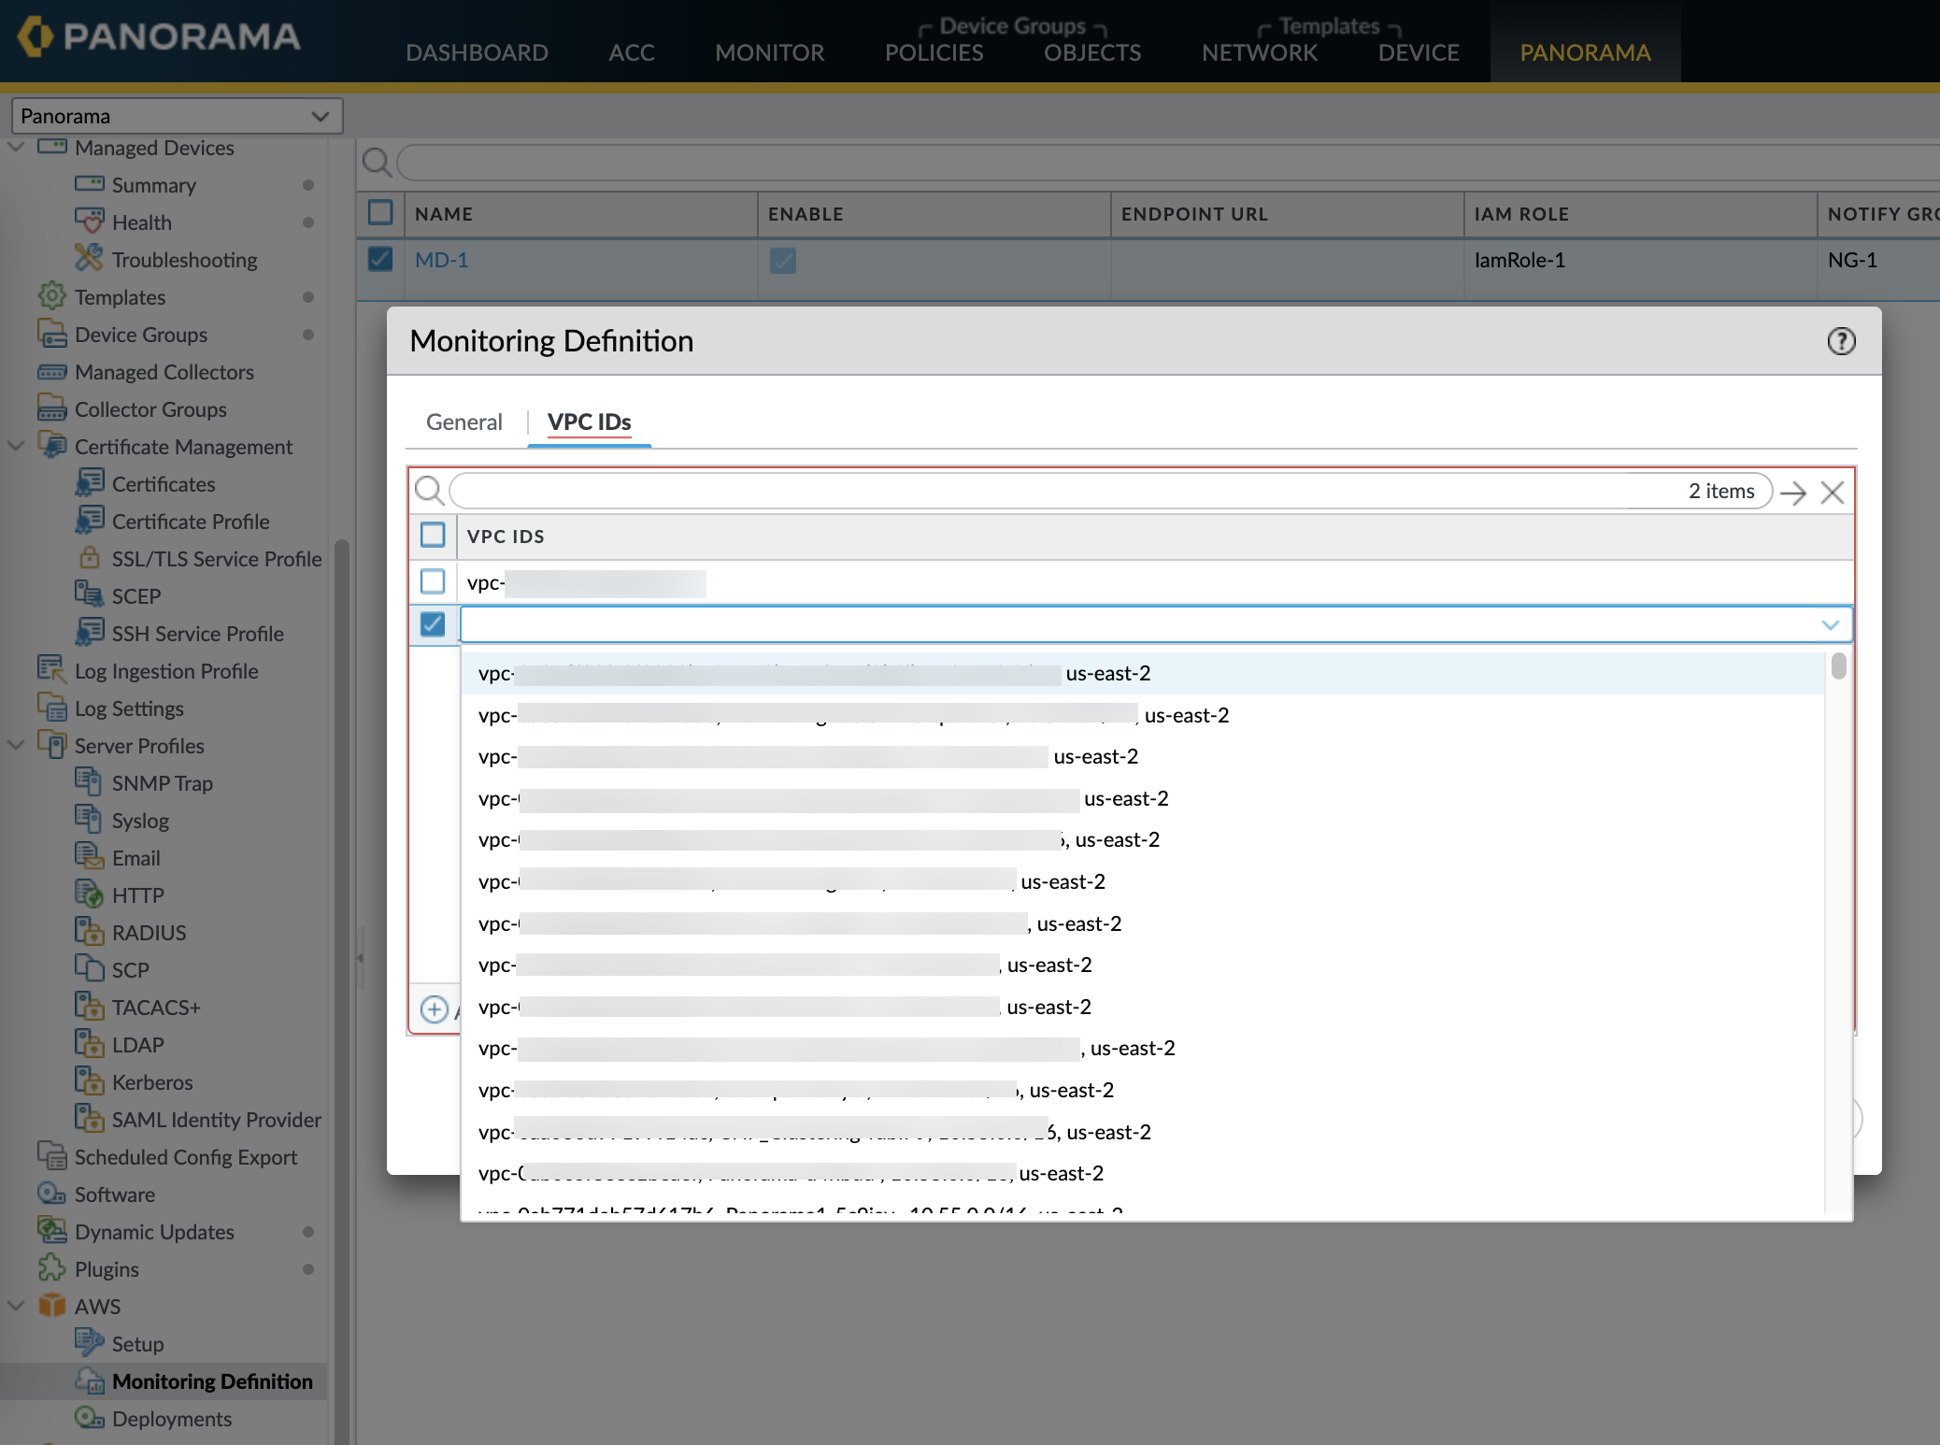Collapse the Server Profiles tree node
1940x1445 pixels.
click(16, 745)
